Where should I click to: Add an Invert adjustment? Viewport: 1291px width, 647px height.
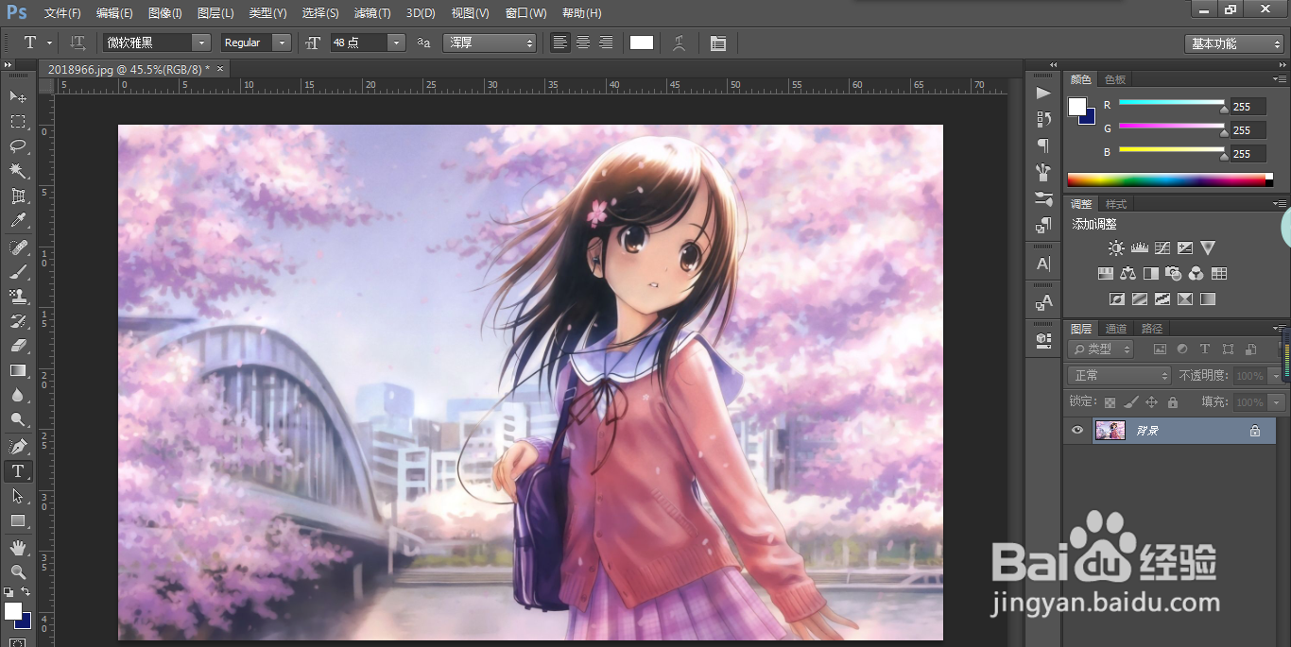[x=1116, y=299]
